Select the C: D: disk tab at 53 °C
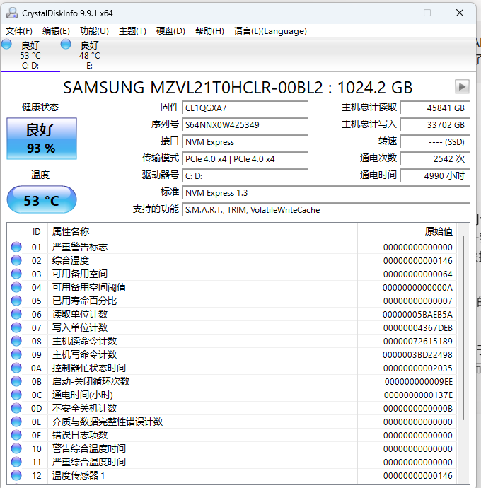This screenshot has height=488, width=481. pyautogui.click(x=30, y=54)
